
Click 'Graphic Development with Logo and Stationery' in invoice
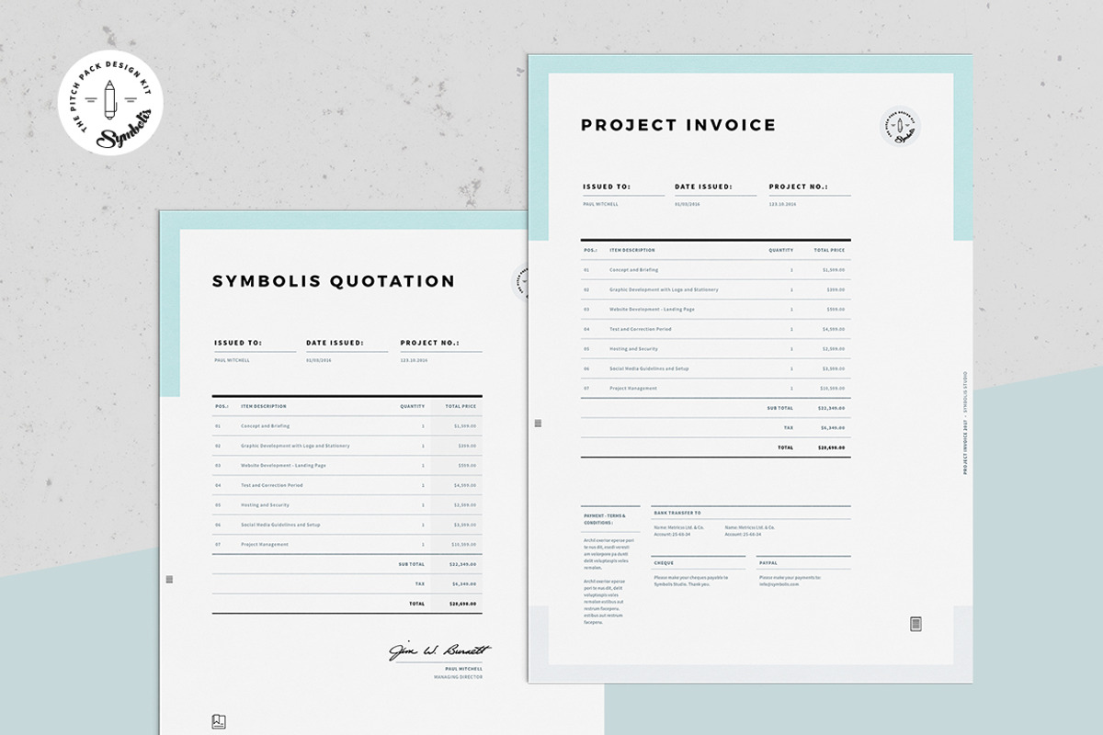coord(664,289)
